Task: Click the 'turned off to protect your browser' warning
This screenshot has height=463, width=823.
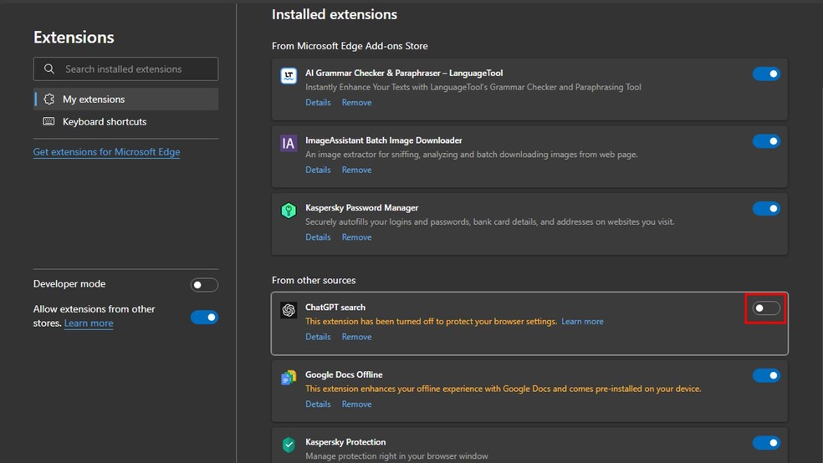Action: tap(431, 322)
